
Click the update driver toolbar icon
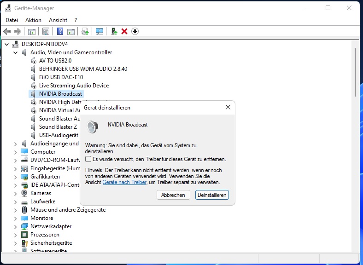click(85, 31)
